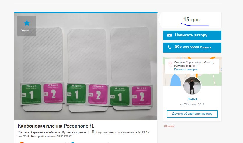Click the masked number '09x xxx xxxx'
The image size is (243, 143).
(x=187, y=47)
